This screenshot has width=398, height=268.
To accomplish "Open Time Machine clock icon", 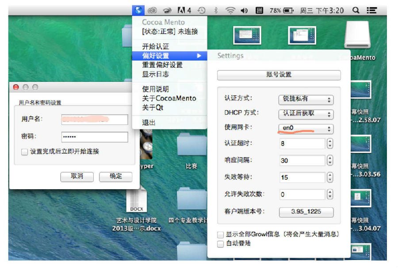I will pyautogui.click(x=201, y=10).
